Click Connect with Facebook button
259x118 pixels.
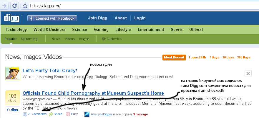pos(52,18)
